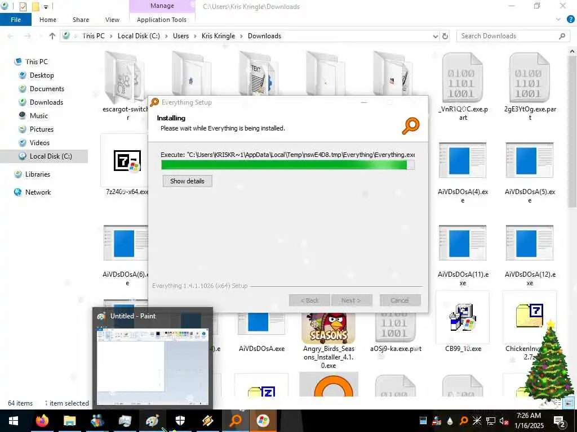Open the Firefox taskbar icon
This screenshot has height=432, width=577.
click(42, 421)
